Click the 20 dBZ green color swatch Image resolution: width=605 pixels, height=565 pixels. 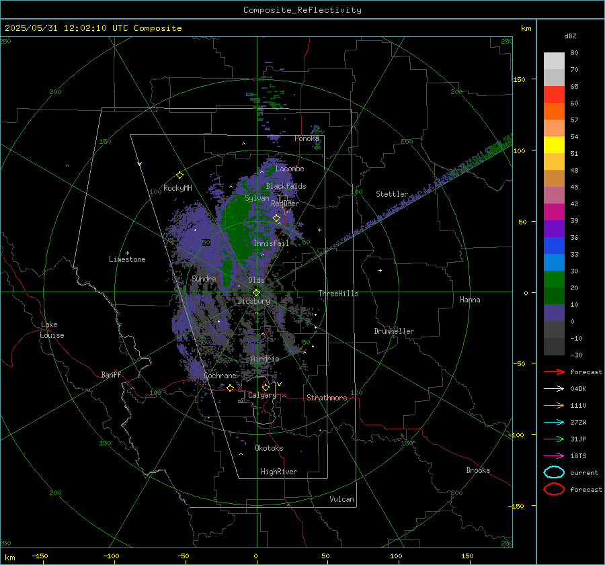(554, 279)
